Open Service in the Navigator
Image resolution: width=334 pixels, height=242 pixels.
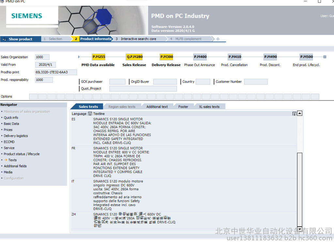click(x=9, y=148)
